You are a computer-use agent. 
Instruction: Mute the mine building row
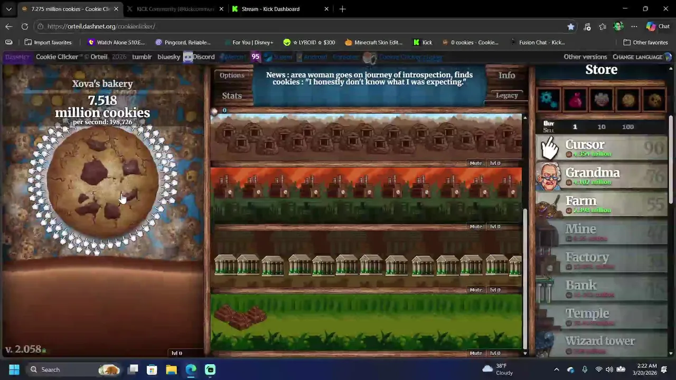pyautogui.click(x=476, y=163)
